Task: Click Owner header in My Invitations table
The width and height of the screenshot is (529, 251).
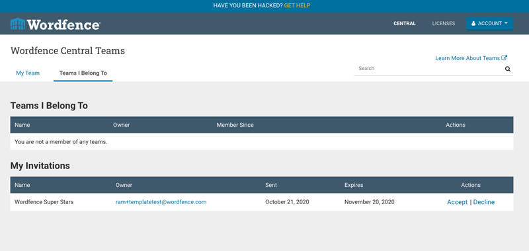Action: 124,186
